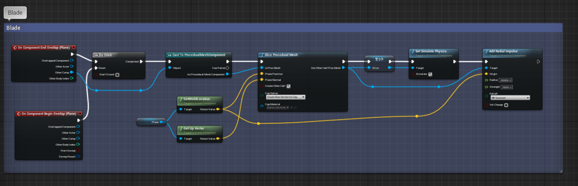Image resolution: width=578 pixels, height=186 pixels.
Task: Click the Other Comp pin on End Overlap node
Action: tap(72, 72)
